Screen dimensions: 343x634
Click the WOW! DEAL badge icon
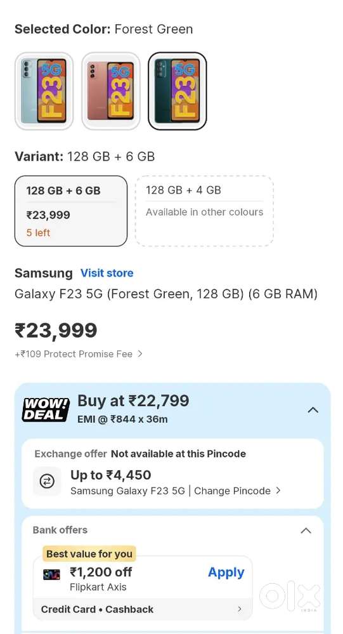tap(46, 409)
